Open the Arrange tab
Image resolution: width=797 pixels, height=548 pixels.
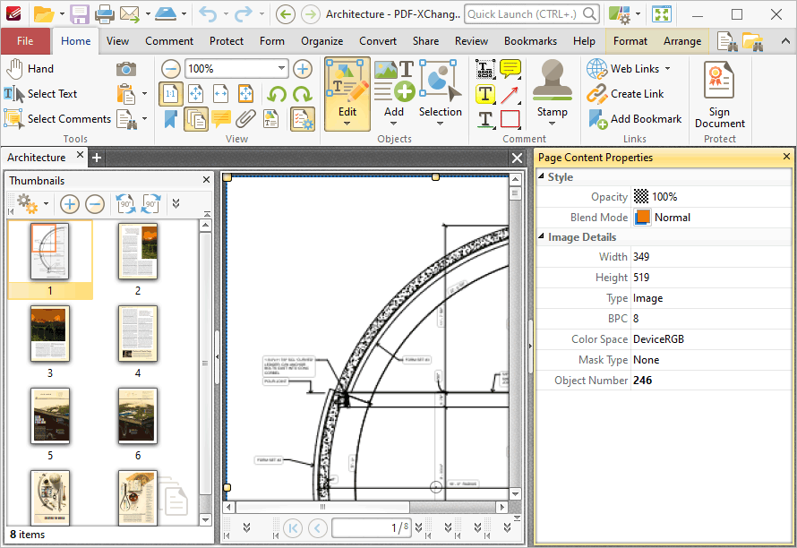pos(682,41)
